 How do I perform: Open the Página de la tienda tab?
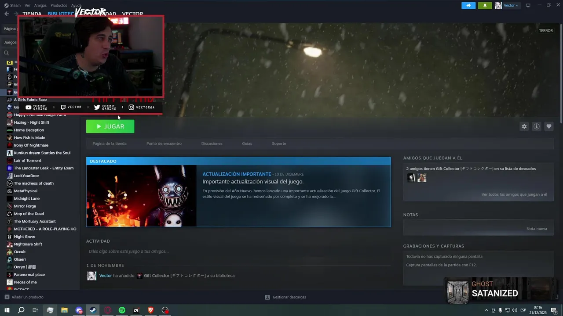pyautogui.click(x=110, y=144)
